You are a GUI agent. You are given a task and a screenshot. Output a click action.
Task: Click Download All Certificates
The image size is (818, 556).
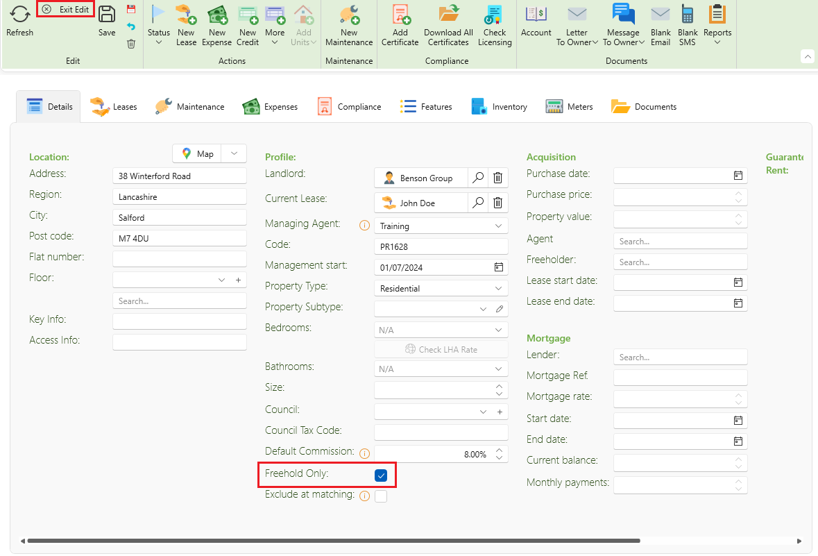click(448, 25)
